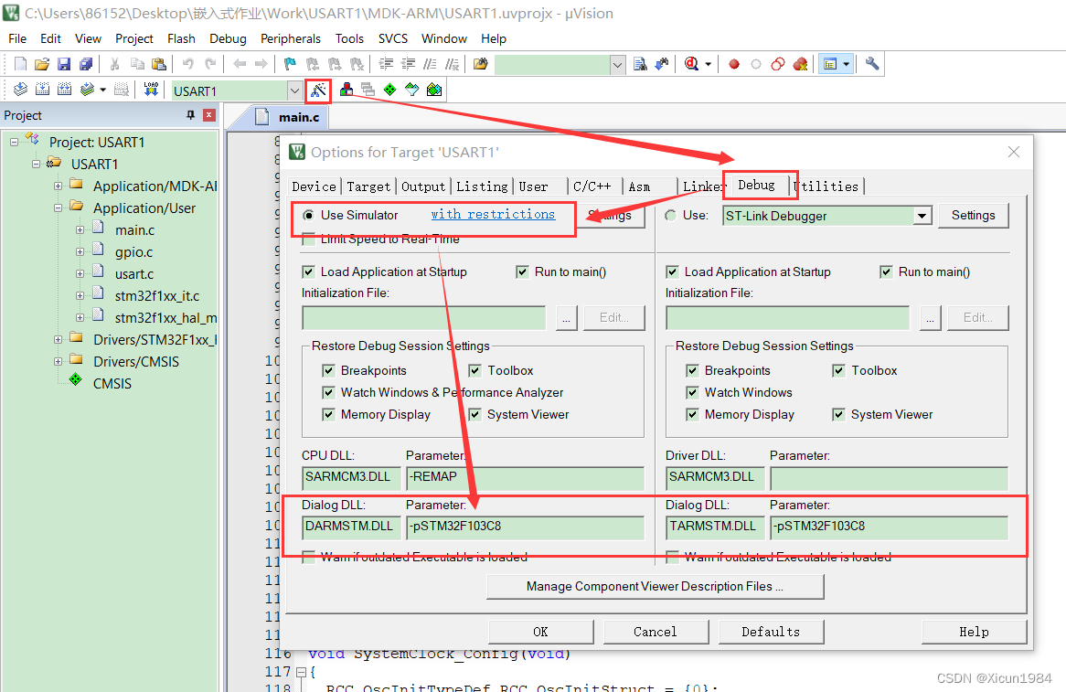Click the Download LOAD flash icon
Viewport: 1066px width, 692px height.
[151, 90]
